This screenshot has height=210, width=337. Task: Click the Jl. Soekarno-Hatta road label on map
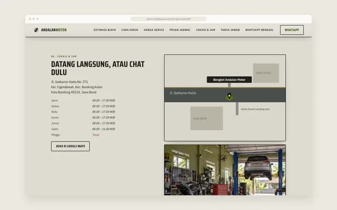183,93
